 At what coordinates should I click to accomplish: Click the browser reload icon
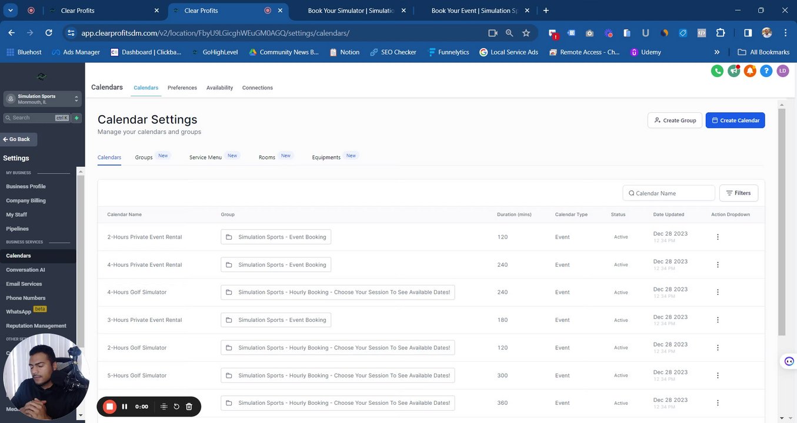[x=49, y=33]
